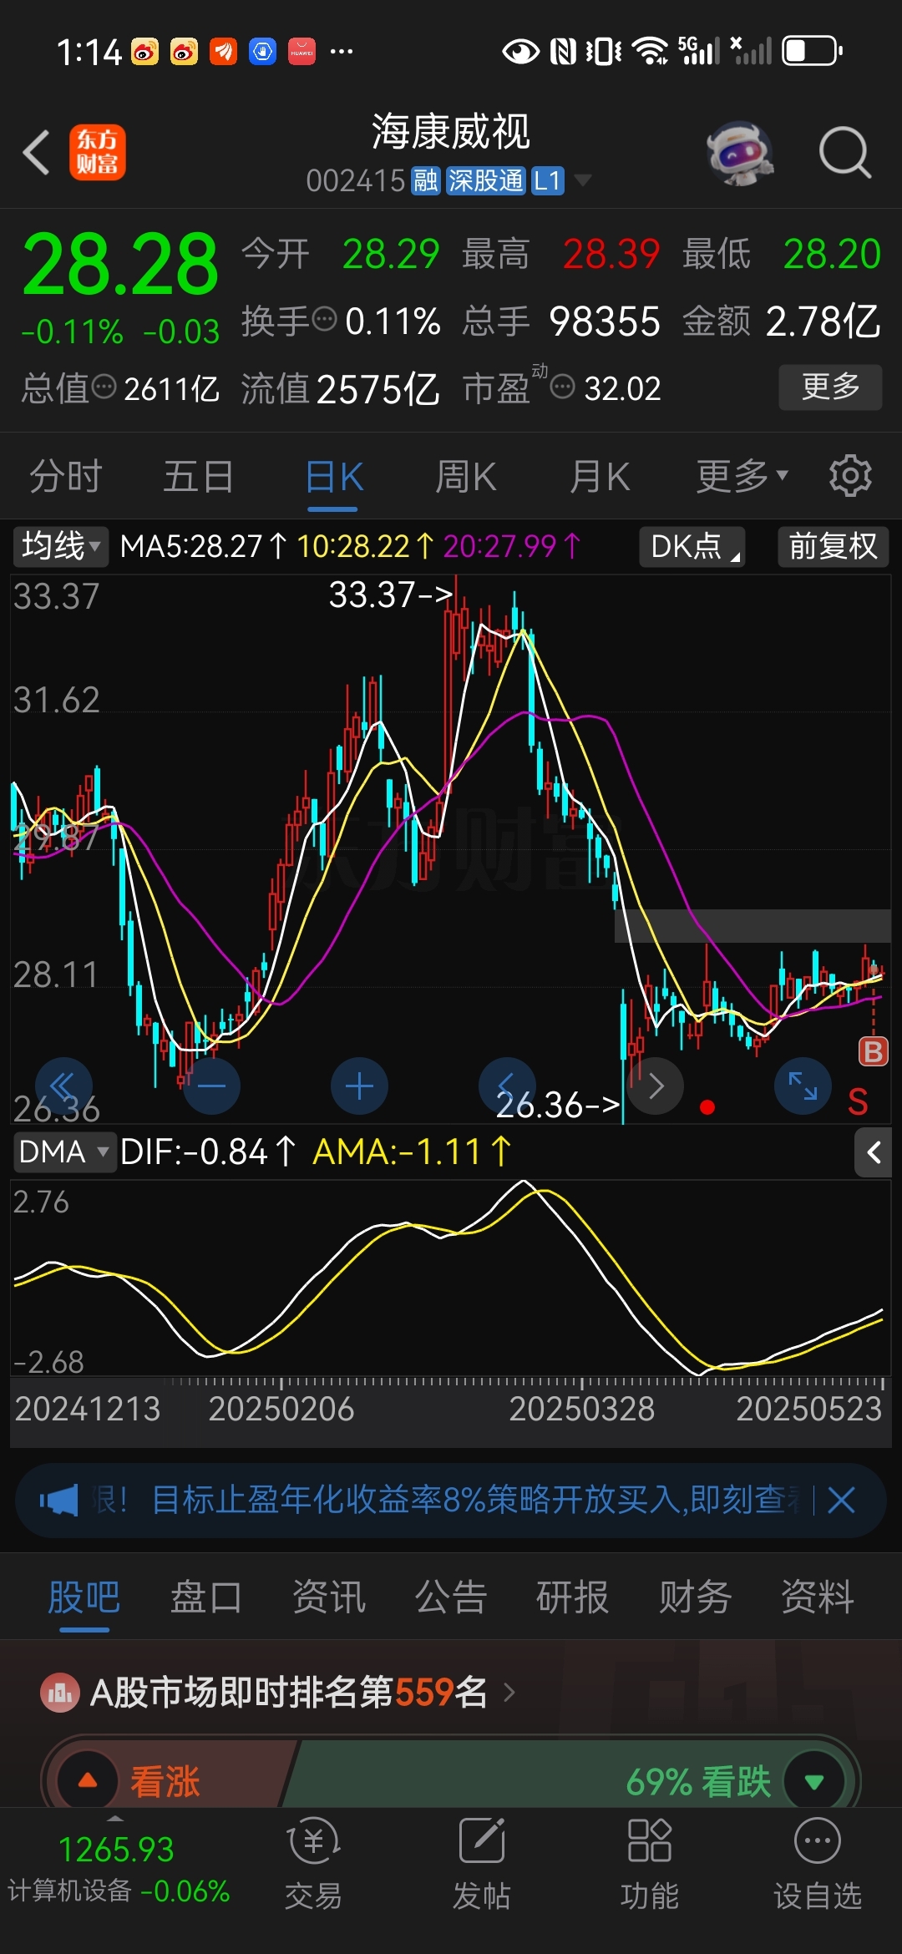The height and width of the screenshot is (1954, 902).
Task: Move chart left with single arrow
Action: [507, 1086]
